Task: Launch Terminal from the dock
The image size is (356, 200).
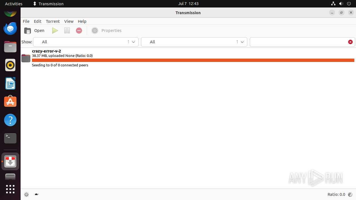Action: pyautogui.click(x=10, y=138)
